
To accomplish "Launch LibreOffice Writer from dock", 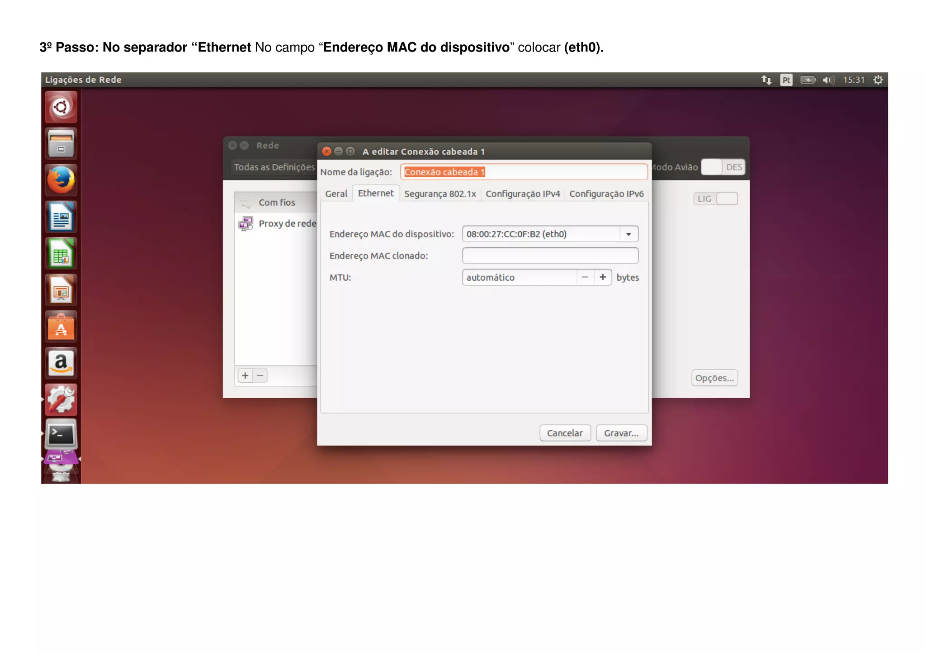I will (61, 216).
